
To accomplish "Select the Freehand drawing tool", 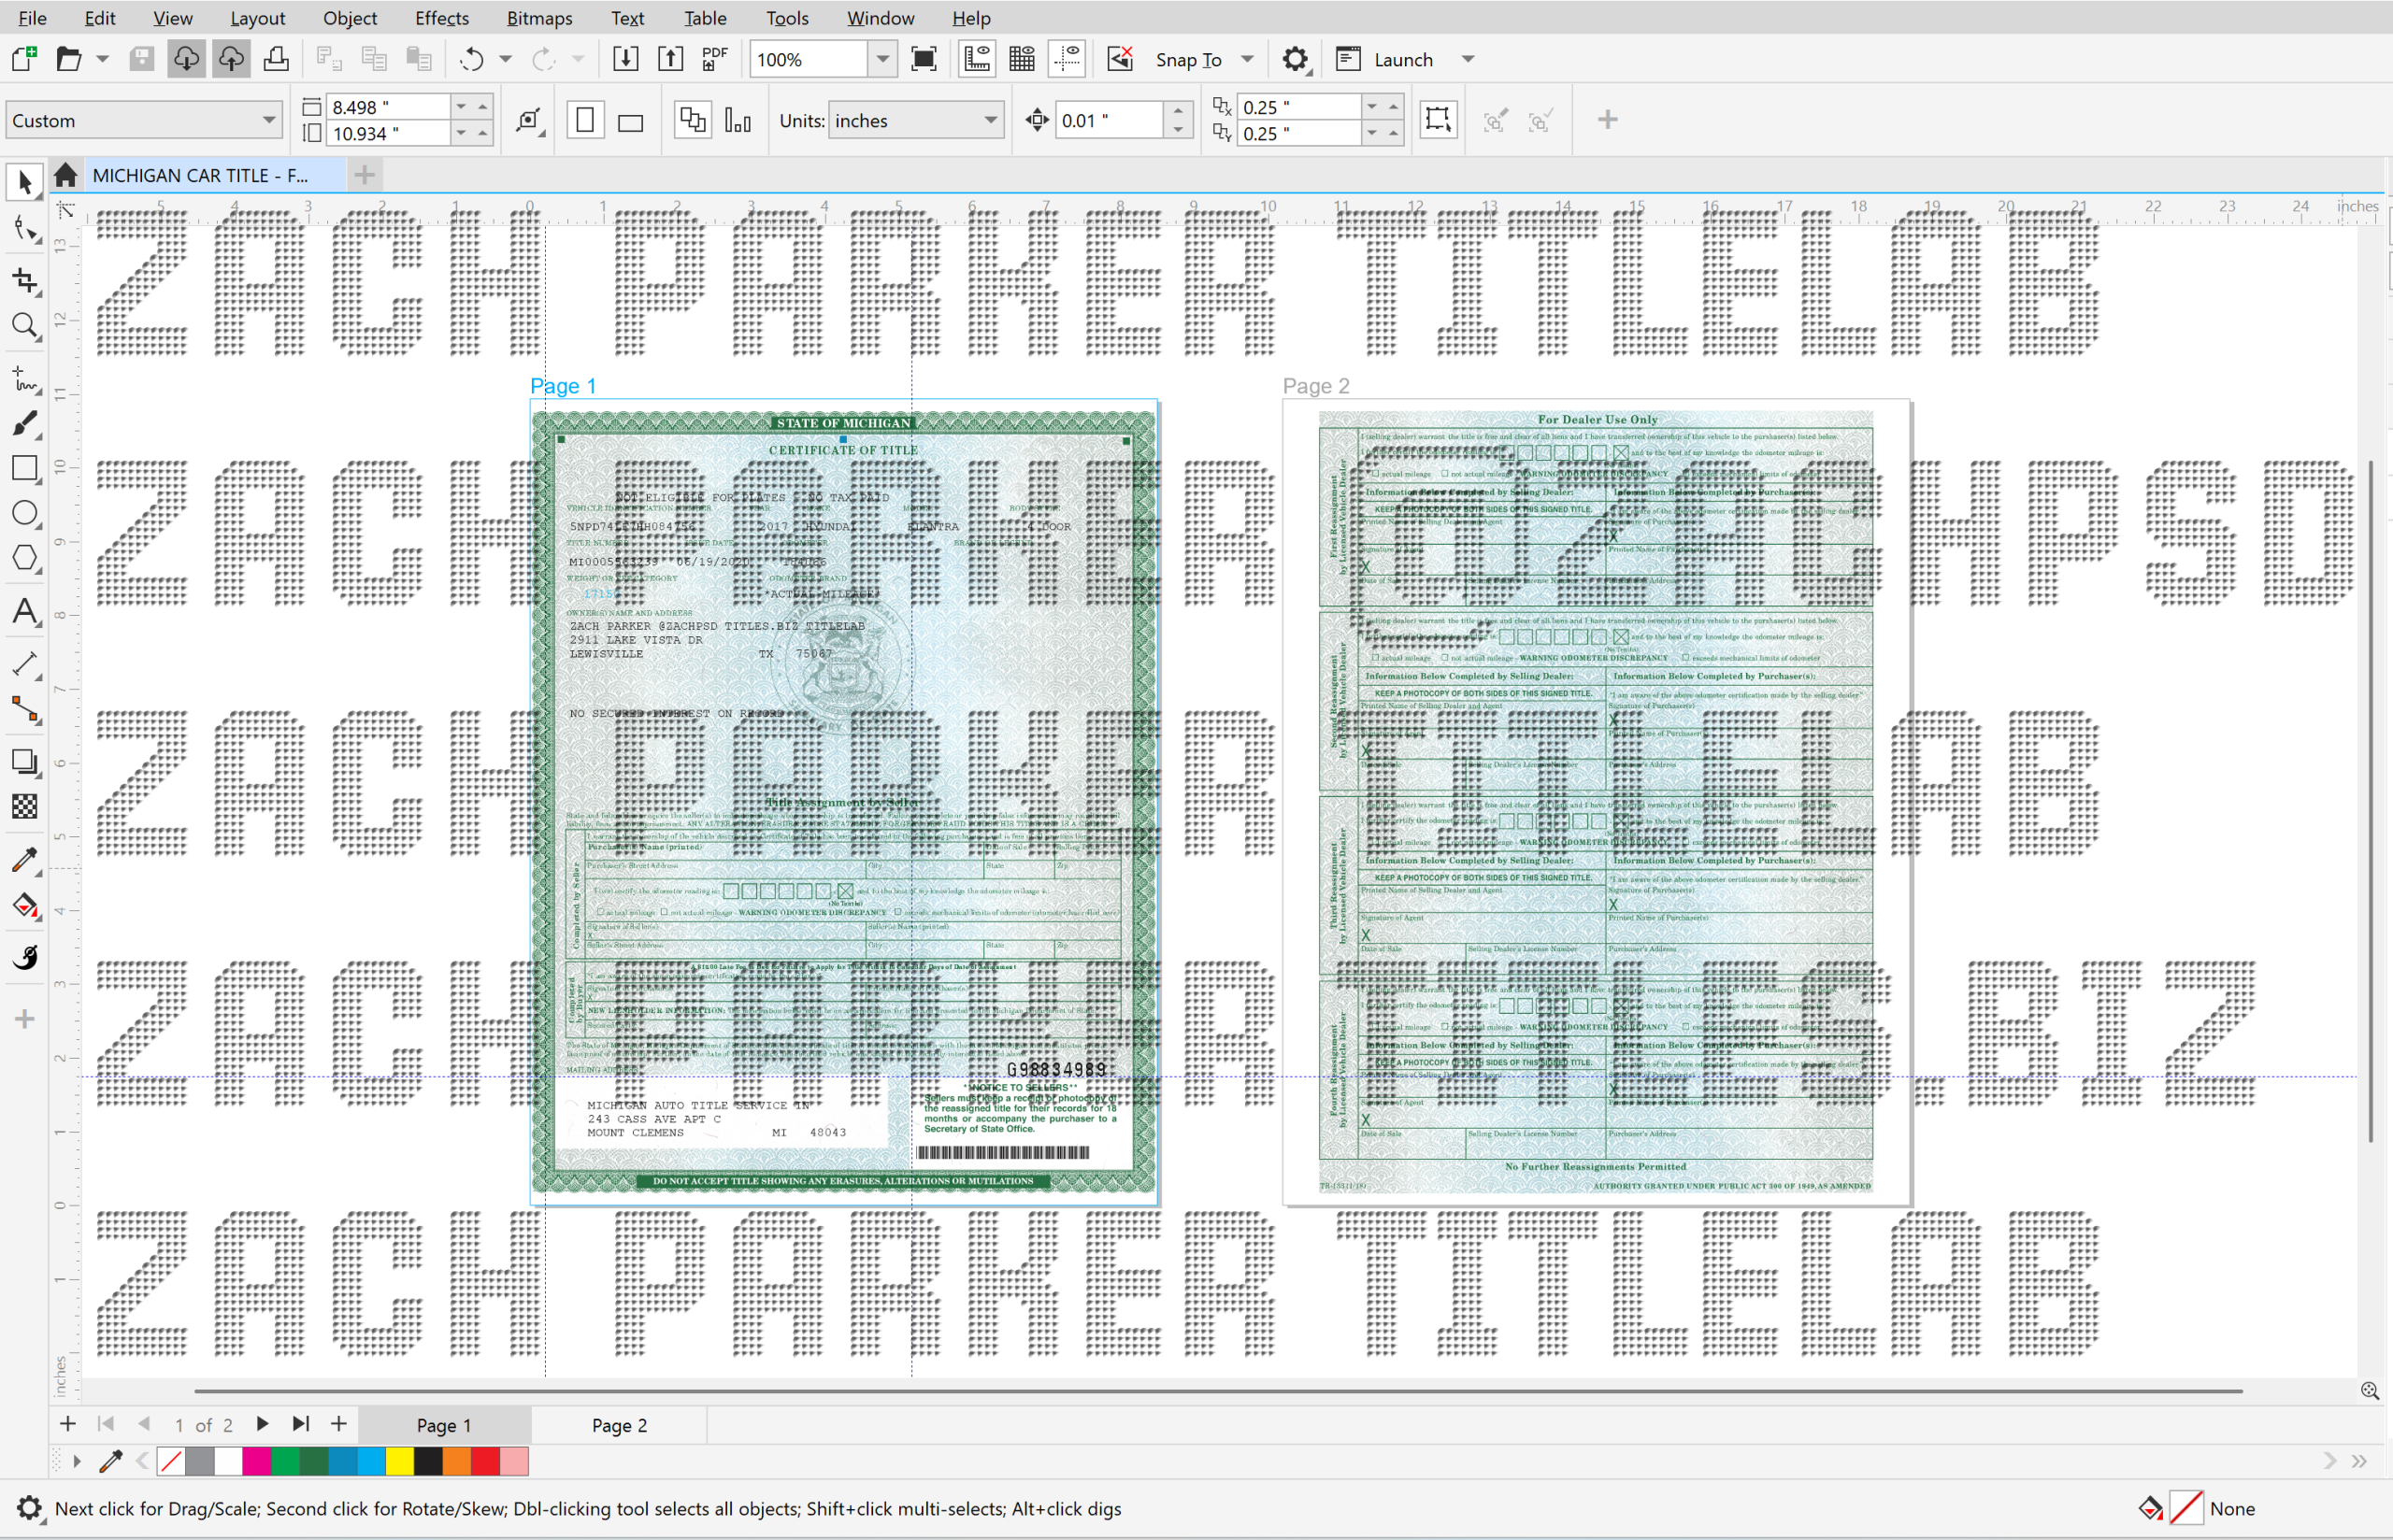I will tap(25, 378).
